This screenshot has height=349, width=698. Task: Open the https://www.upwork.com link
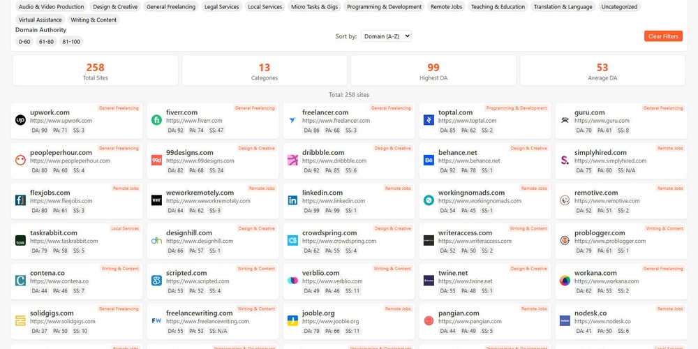61,121
